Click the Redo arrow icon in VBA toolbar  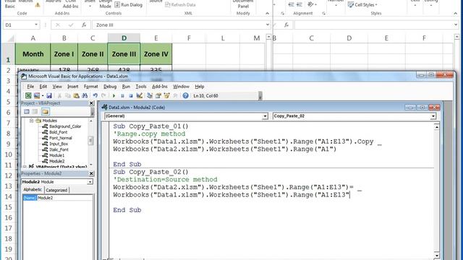[103, 95]
